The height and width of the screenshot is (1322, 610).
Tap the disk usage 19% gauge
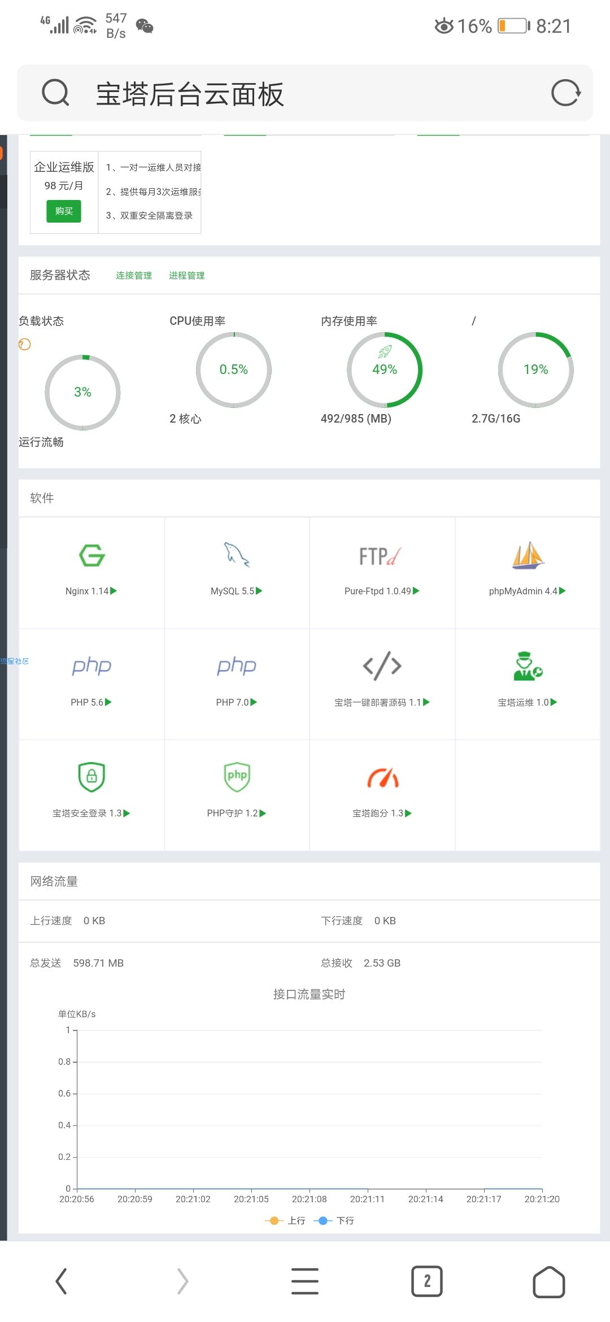coord(536,370)
